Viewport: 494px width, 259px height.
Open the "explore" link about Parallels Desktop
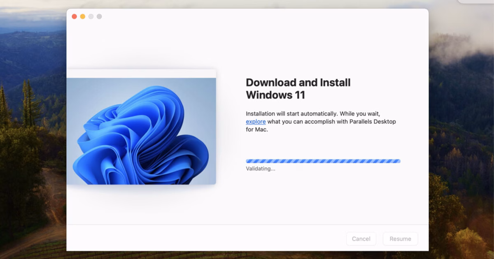click(256, 122)
